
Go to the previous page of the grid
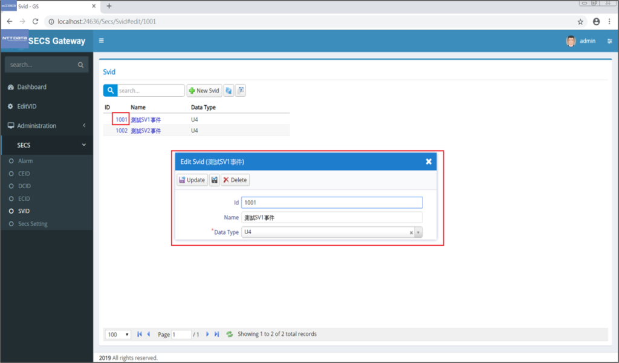pos(149,334)
